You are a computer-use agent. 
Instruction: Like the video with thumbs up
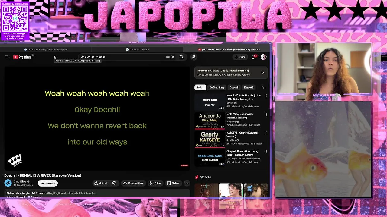coord(100,183)
